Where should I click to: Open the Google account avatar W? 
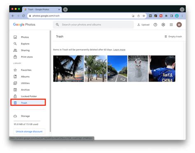tap(179, 25)
